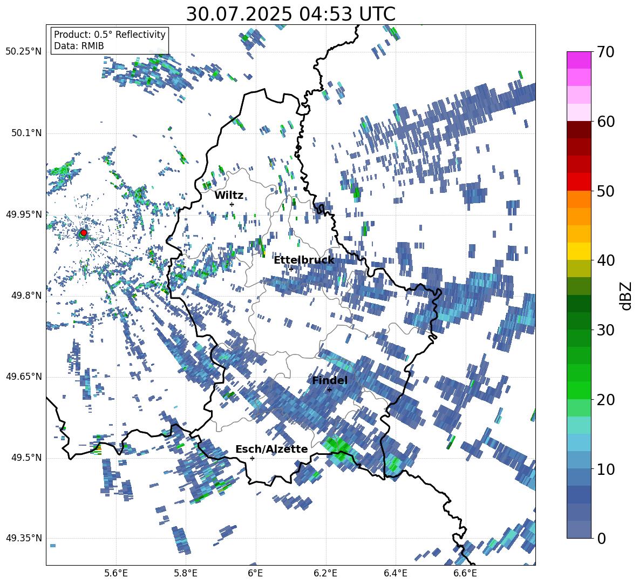Click the Wiltz city label
The image size is (639, 584).
[x=229, y=195]
